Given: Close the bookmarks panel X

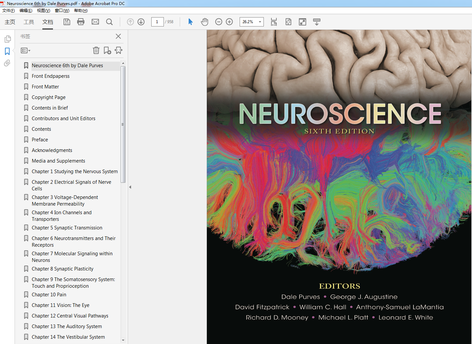Looking at the screenshot, I should click(x=118, y=36).
